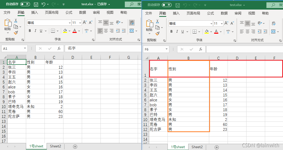The image size is (283, 150).
Task: Open 页面布局 tab in left window
Action: 52,12
